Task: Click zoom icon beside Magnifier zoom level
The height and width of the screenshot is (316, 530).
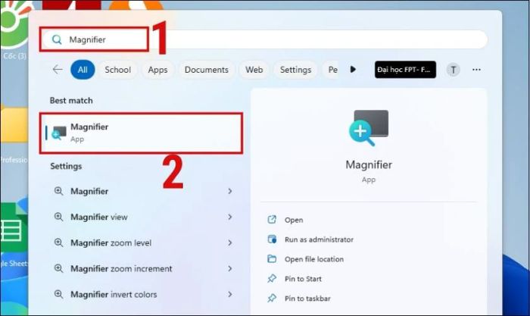Action: pyautogui.click(x=58, y=242)
